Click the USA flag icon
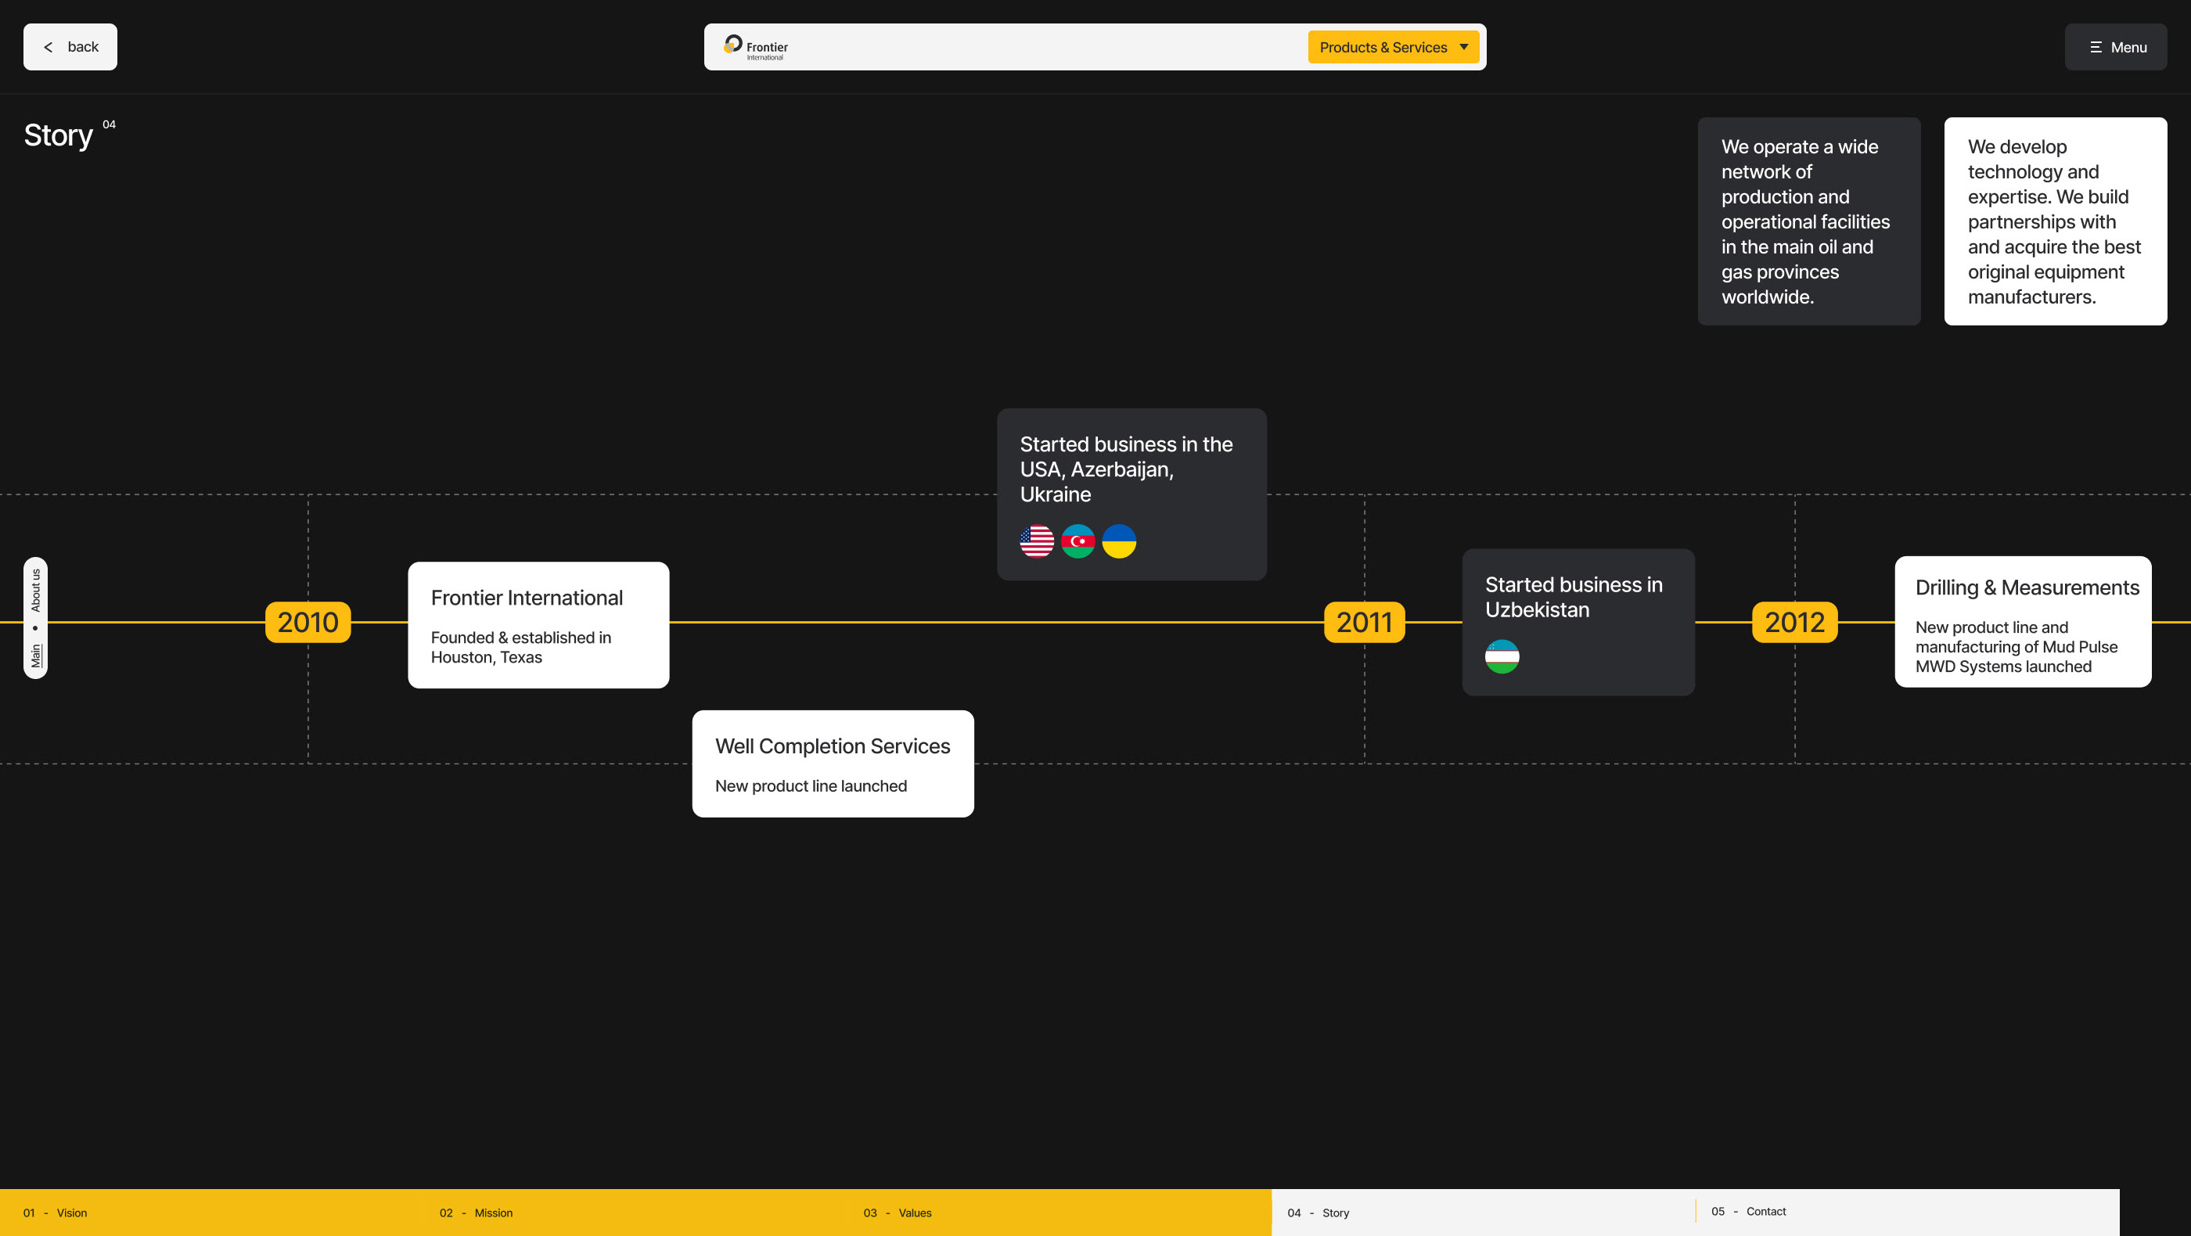2191x1236 pixels. point(1036,541)
